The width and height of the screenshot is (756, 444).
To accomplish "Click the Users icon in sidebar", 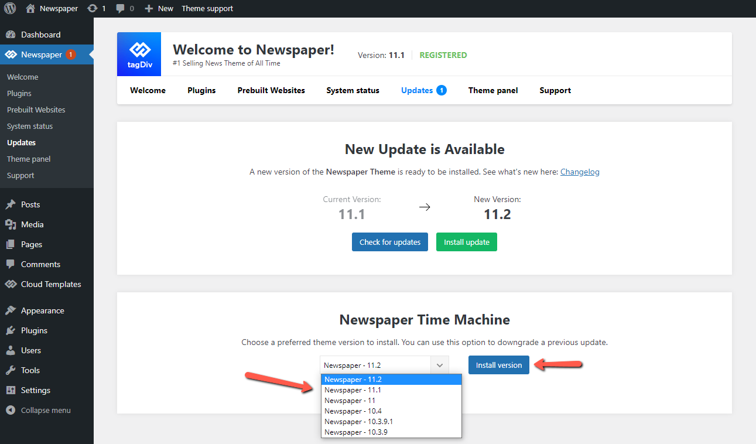I will coord(11,350).
